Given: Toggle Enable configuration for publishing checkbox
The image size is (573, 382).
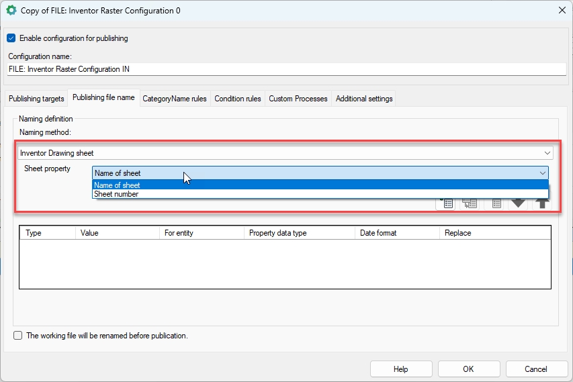Looking at the screenshot, I should tap(11, 38).
